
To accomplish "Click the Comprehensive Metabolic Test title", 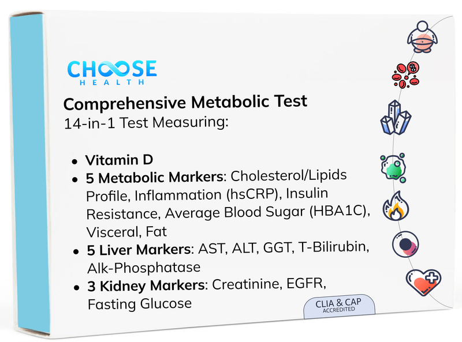I will [185, 104].
